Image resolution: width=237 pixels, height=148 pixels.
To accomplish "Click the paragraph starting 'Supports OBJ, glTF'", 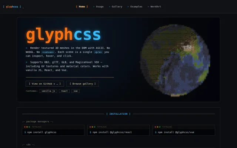I will (67, 66).
